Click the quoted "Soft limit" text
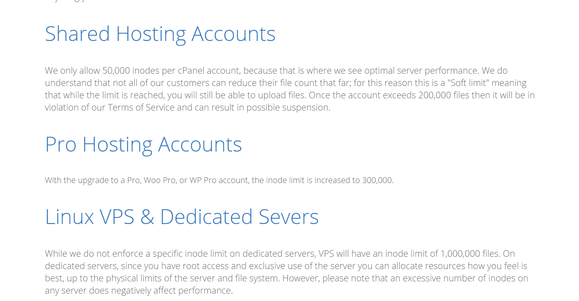The height and width of the screenshot is (301, 579). pyautogui.click(x=468, y=83)
